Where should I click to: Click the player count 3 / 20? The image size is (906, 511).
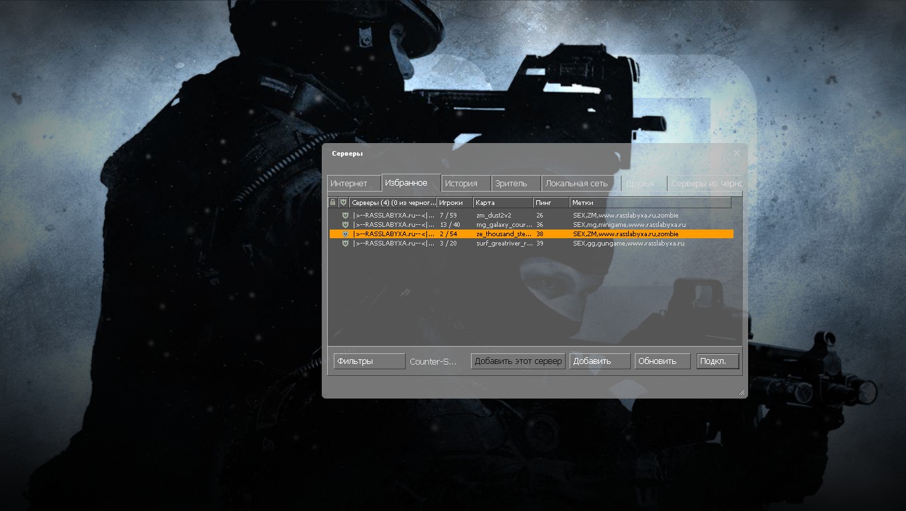coord(448,244)
